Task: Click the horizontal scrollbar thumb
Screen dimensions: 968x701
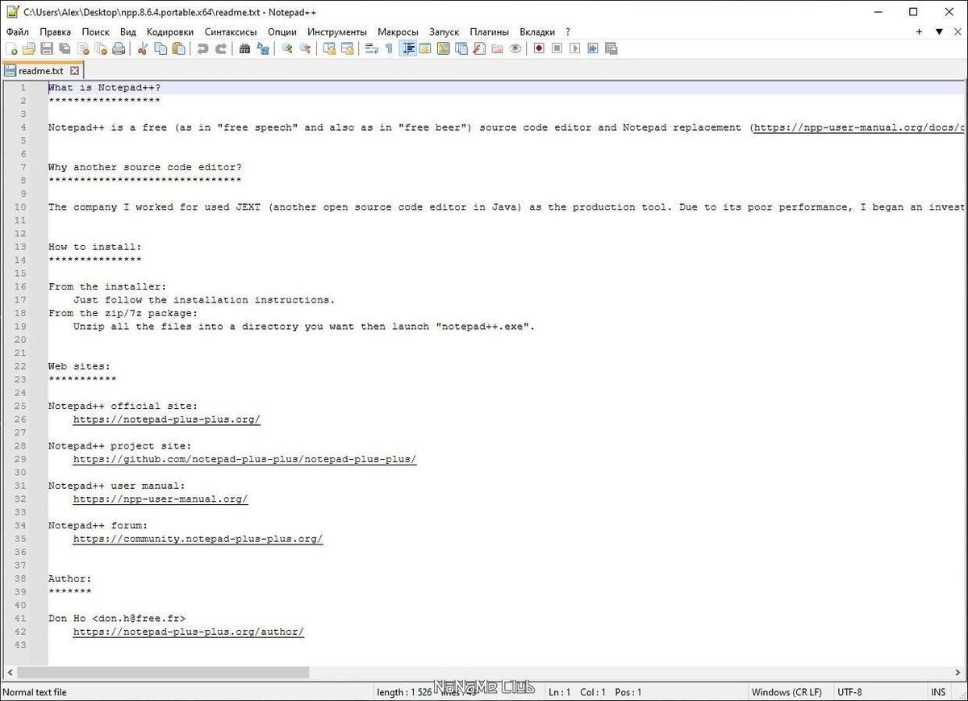Action: coord(162,672)
